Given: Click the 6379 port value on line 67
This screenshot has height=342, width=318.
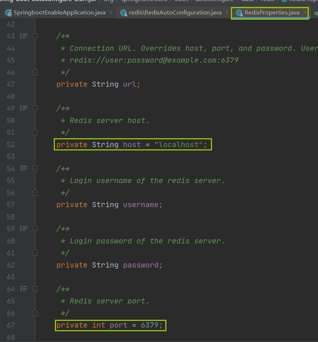Looking at the screenshot, I should pos(150,325).
